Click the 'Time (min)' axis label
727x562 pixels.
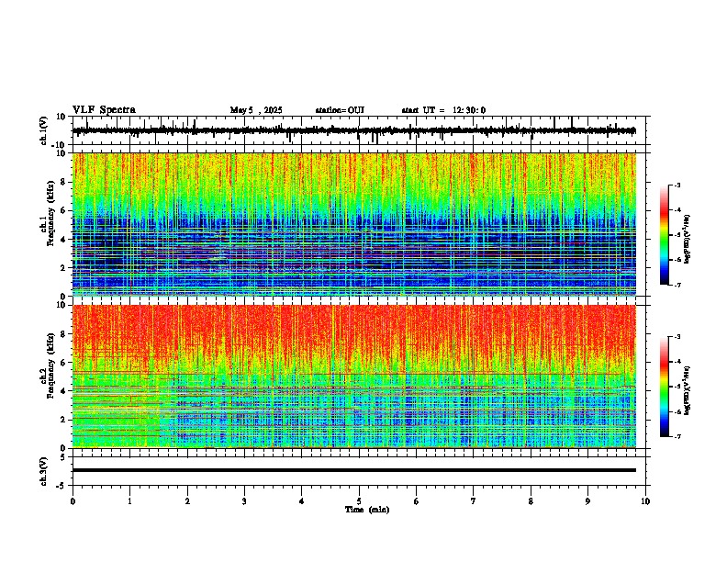(x=367, y=510)
